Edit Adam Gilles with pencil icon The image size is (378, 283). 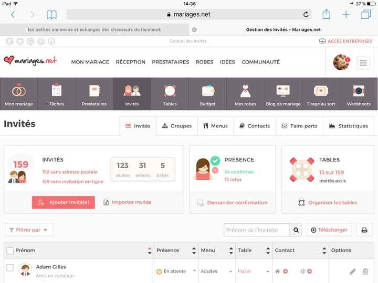(x=352, y=271)
